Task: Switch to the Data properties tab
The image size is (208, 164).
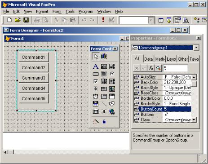Action: point(148,59)
